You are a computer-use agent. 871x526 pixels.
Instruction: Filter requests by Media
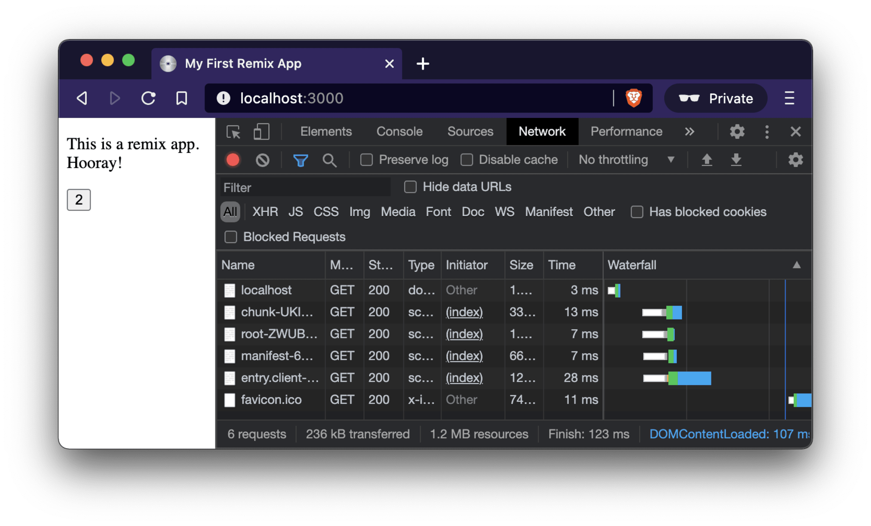[398, 212]
